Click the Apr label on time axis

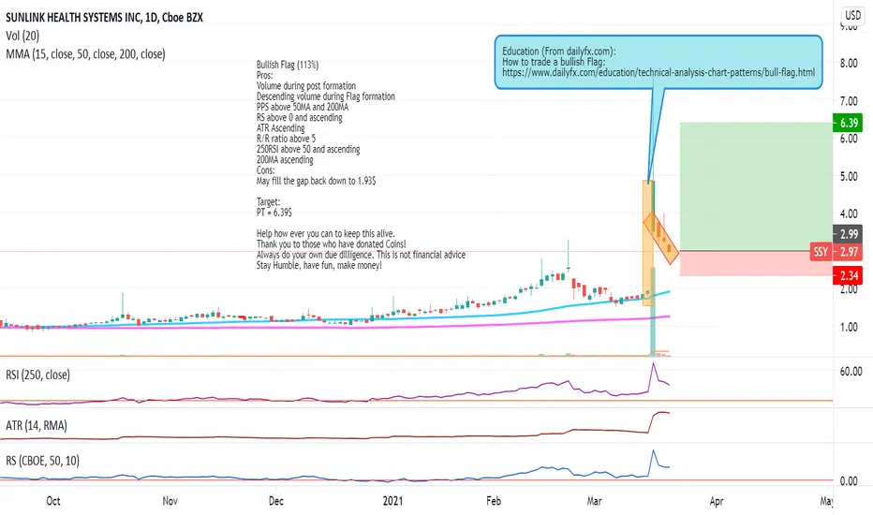pos(717,501)
